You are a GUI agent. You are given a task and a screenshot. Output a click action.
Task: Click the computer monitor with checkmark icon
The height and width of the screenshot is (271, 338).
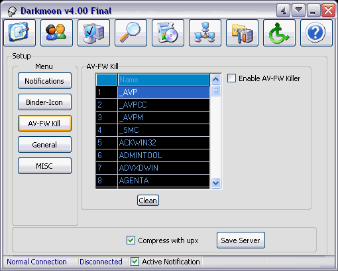click(x=93, y=33)
